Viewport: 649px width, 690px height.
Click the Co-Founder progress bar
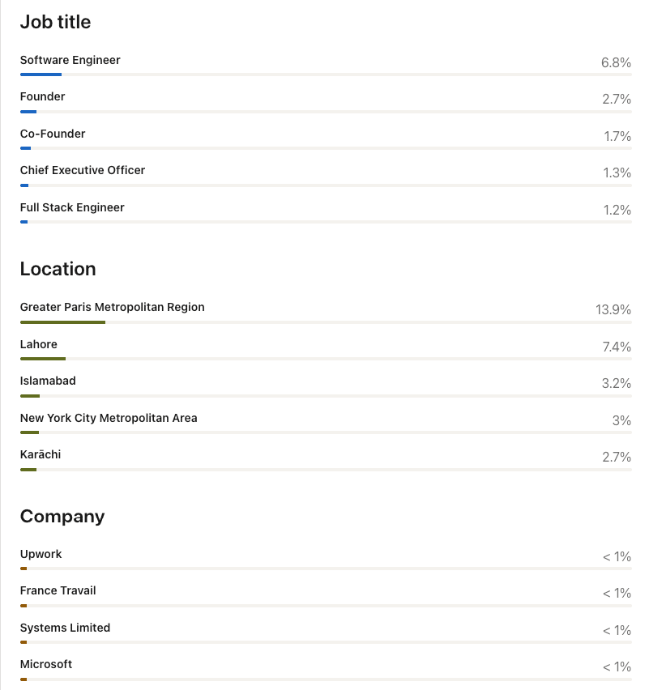click(326, 148)
